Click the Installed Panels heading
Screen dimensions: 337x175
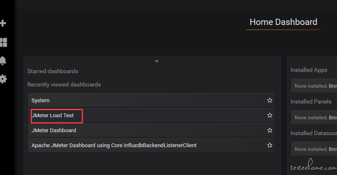[x=311, y=101]
